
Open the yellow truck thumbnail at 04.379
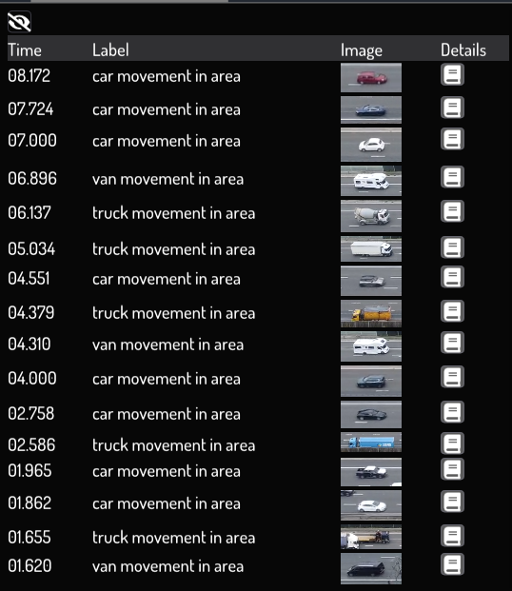(371, 313)
